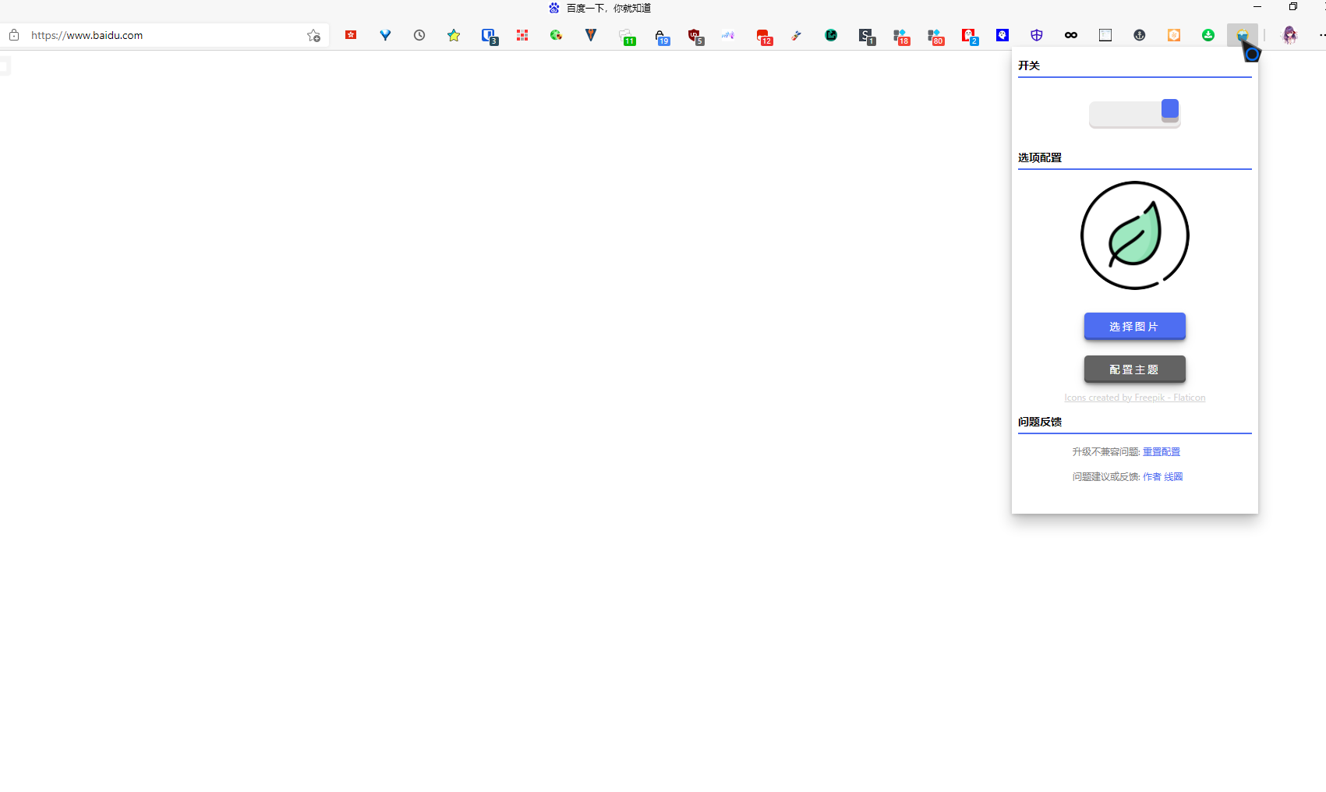Screen dimensions: 1326x792
Task: Open the uBlock Origin extension with badge 5
Action: tap(695, 35)
